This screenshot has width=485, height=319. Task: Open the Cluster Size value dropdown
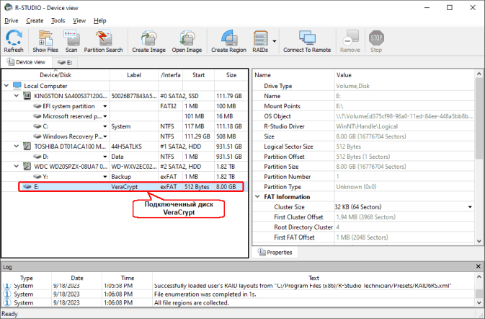point(470,207)
